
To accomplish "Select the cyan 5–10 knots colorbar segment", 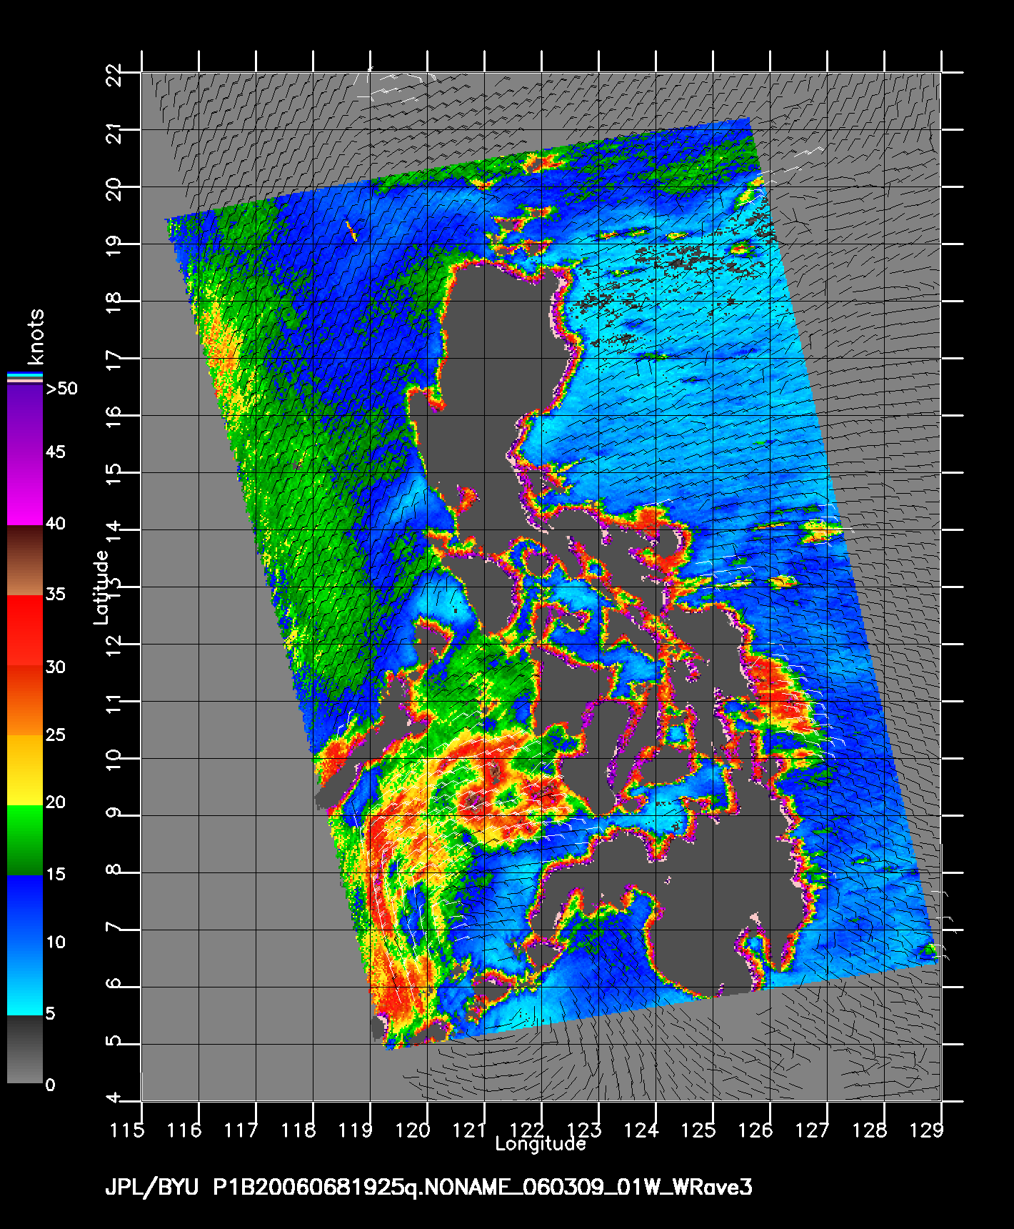I will (x=24, y=980).
